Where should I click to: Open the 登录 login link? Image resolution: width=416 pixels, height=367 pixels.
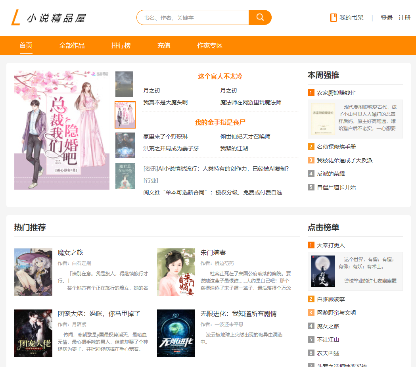tap(387, 18)
